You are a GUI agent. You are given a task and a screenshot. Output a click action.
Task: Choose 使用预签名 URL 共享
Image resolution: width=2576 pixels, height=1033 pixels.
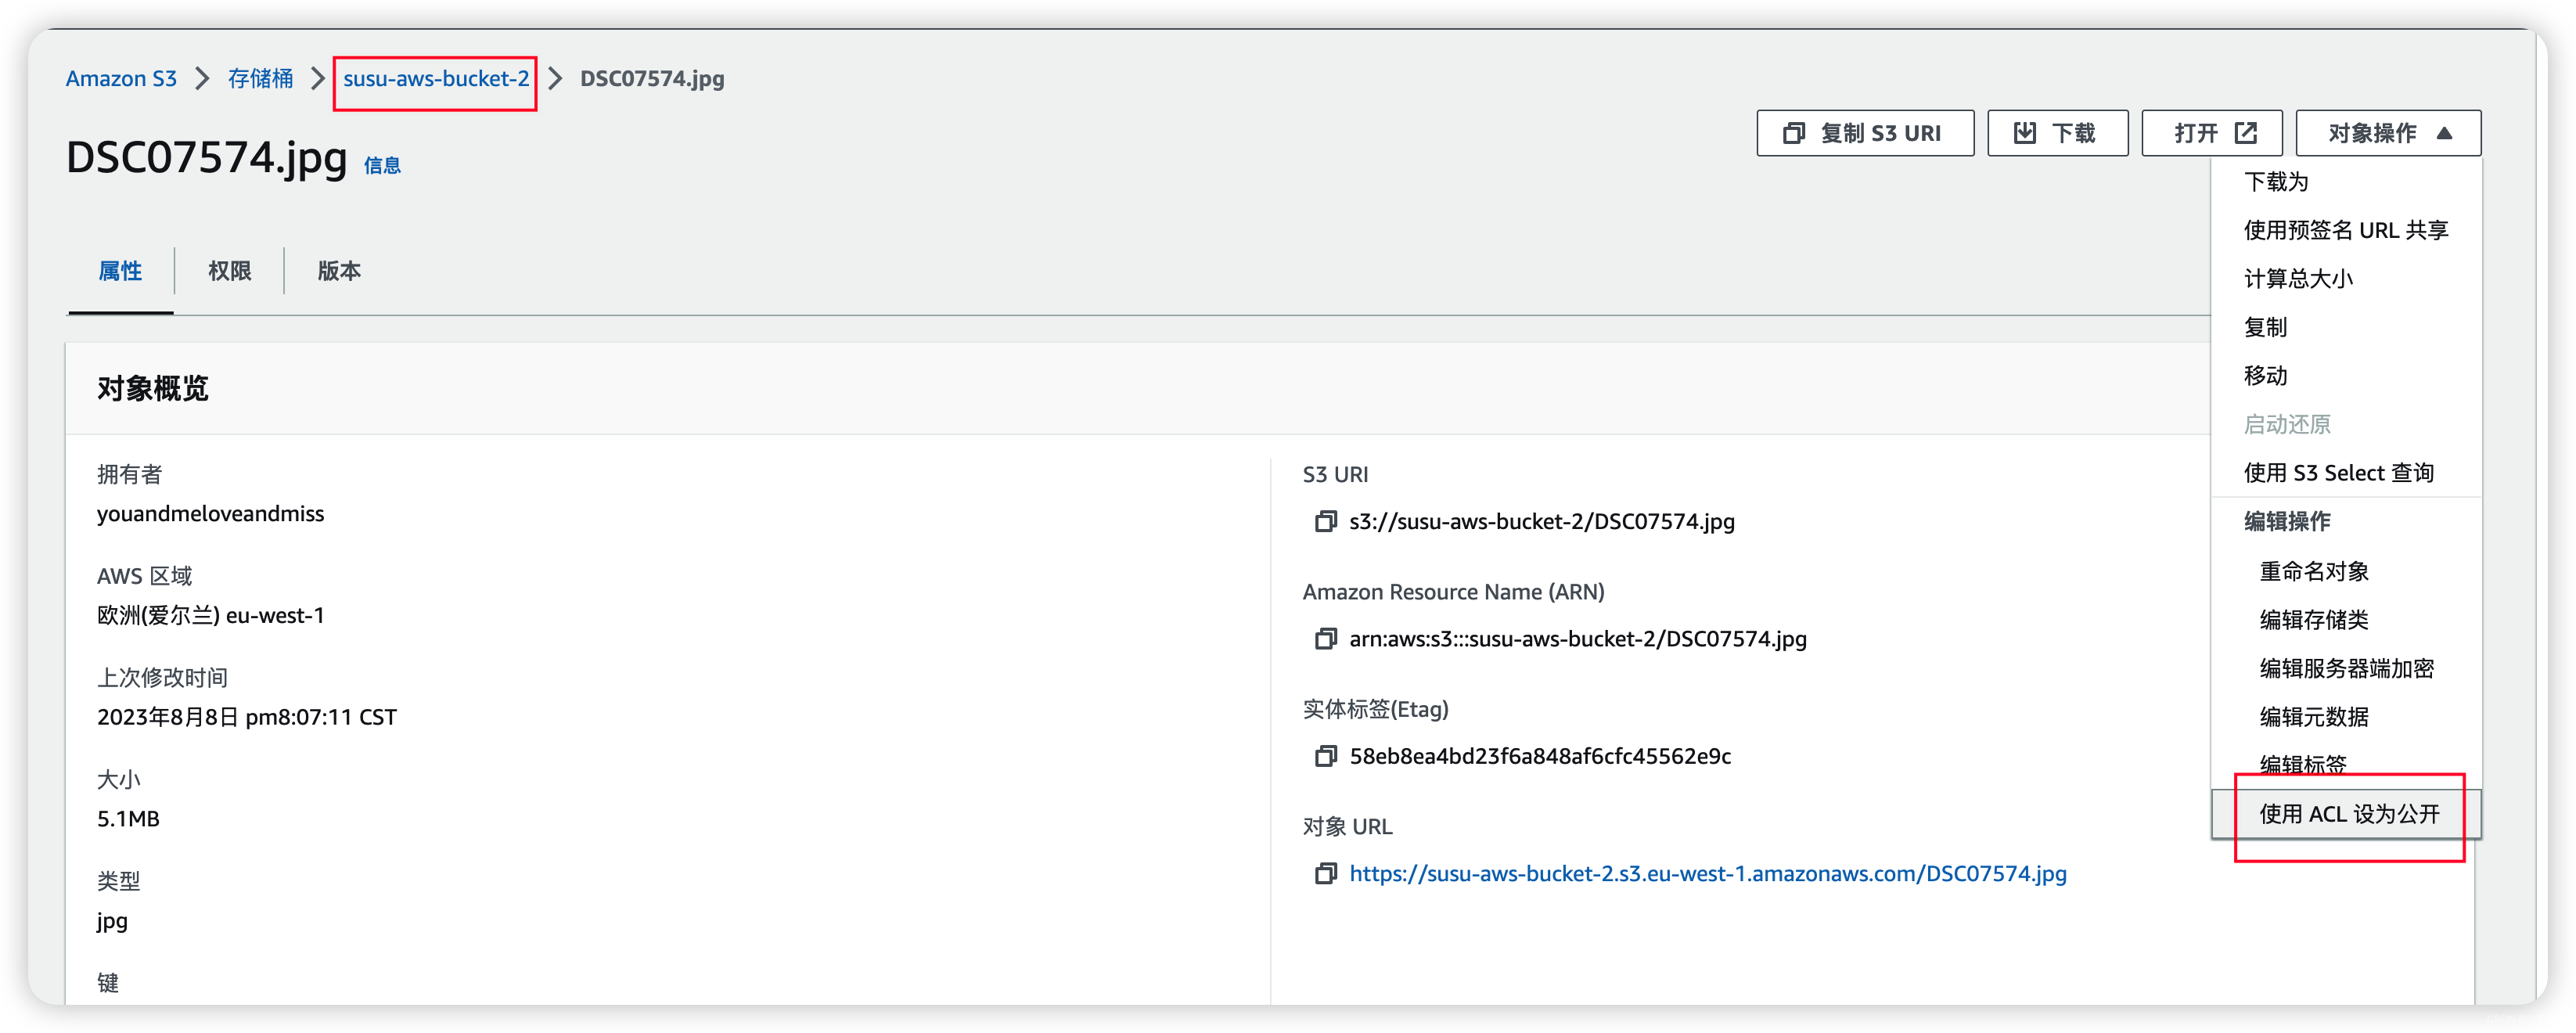tap(2346, 230)
